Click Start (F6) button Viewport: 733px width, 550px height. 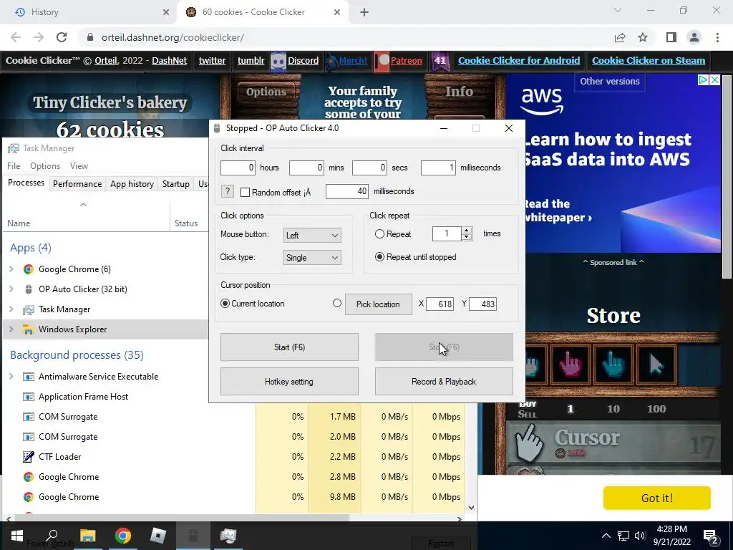point(289,347)
